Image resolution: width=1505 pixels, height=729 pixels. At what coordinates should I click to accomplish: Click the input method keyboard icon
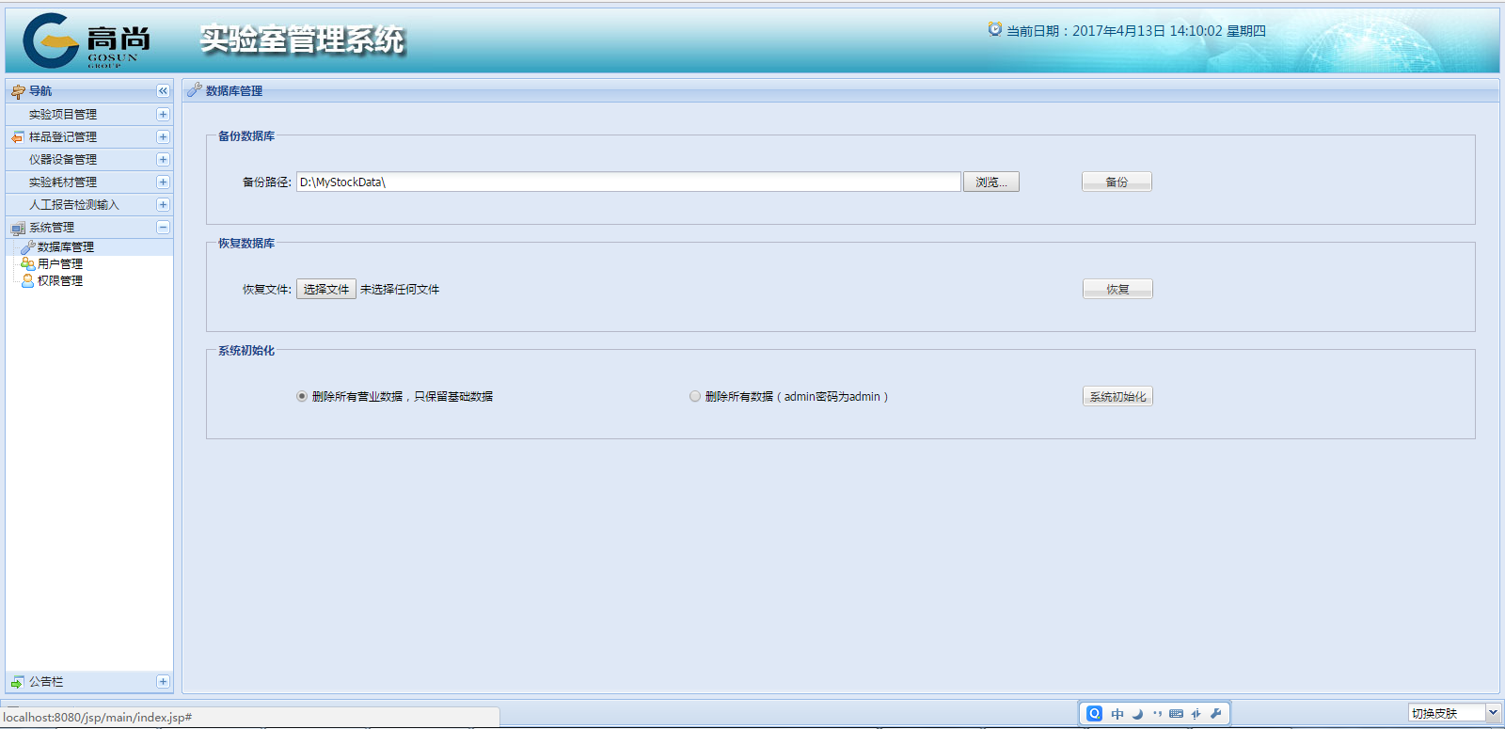(1176, 714)
